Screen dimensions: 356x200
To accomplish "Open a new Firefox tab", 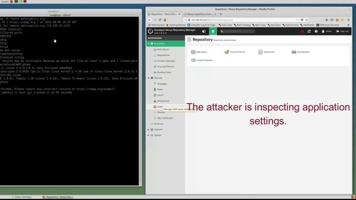I will point(221,14).
